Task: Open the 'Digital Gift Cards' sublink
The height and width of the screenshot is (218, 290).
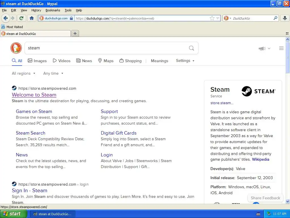Action: (119, 133)
